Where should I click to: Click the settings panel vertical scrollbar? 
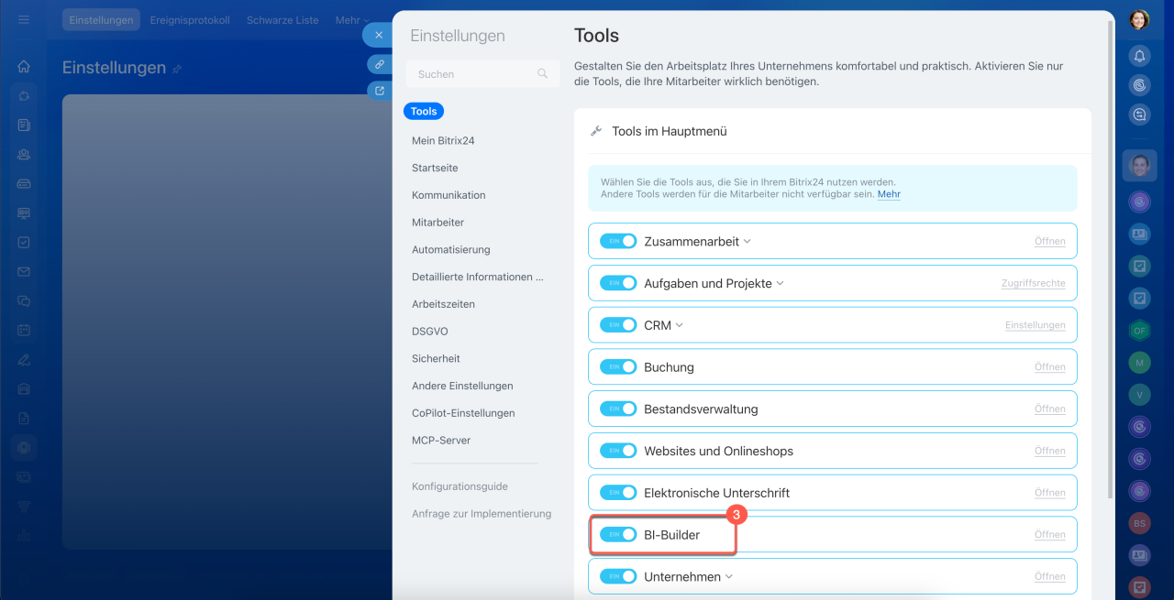(x=1112, y=258)
